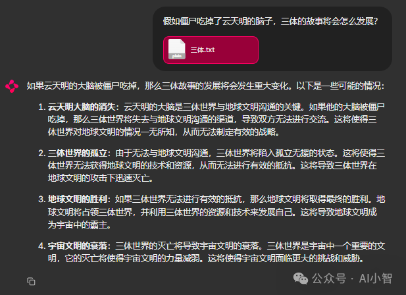Click the 三体.txt filename label
Viewport: 406px width, 295px height.
click(x=203, y=50)
